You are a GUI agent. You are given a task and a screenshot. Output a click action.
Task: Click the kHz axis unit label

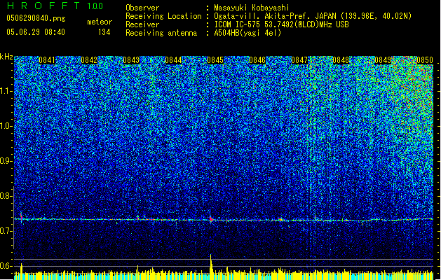point(6,57)
